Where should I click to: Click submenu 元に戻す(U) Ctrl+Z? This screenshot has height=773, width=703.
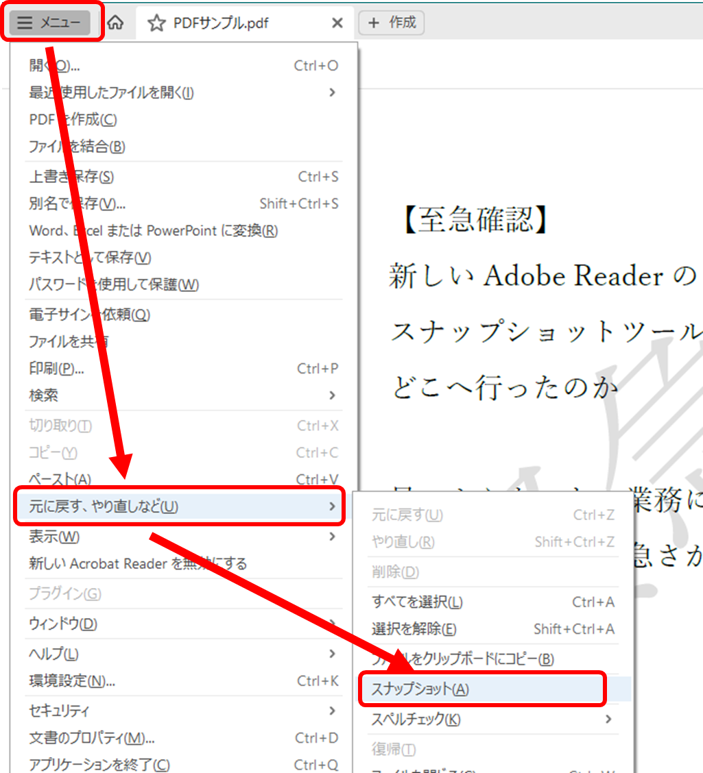pyautogui.click(x=493, y=515)
